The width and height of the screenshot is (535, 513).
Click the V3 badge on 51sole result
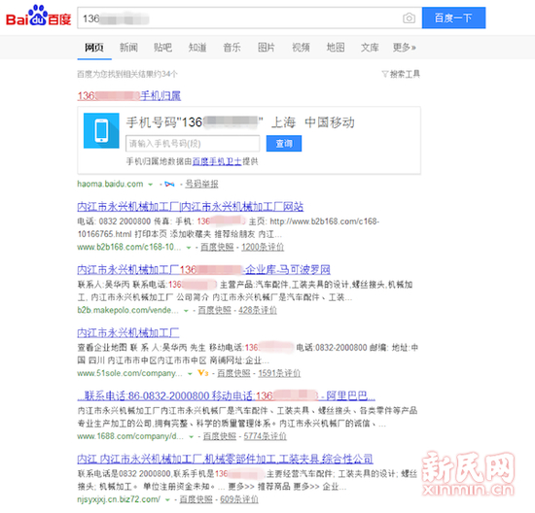203,373
